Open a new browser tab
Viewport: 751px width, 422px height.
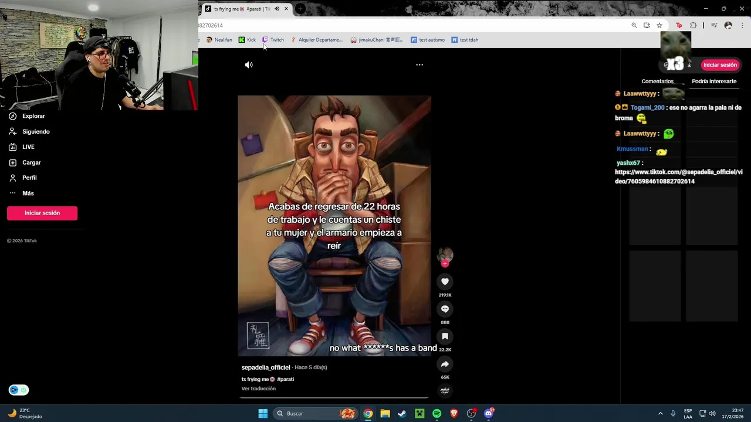tap(300, 9)
